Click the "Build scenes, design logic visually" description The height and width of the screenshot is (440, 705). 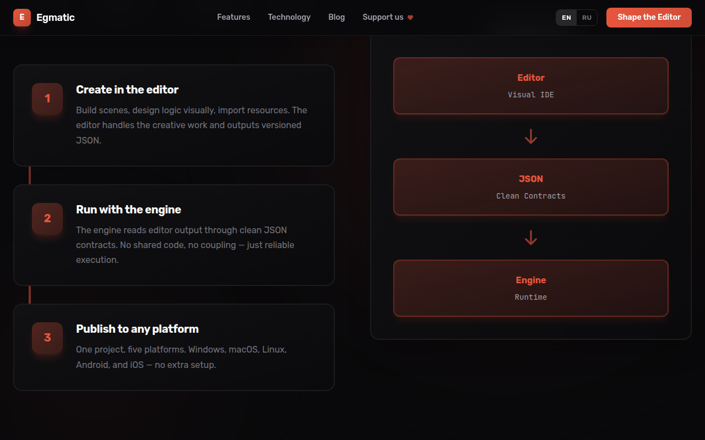[192, 125]
